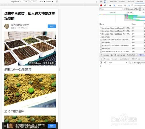Viewport: 145px width, 129px height.
Task: Tick the Hide data URLs checkbox
Action: point(124,9)
